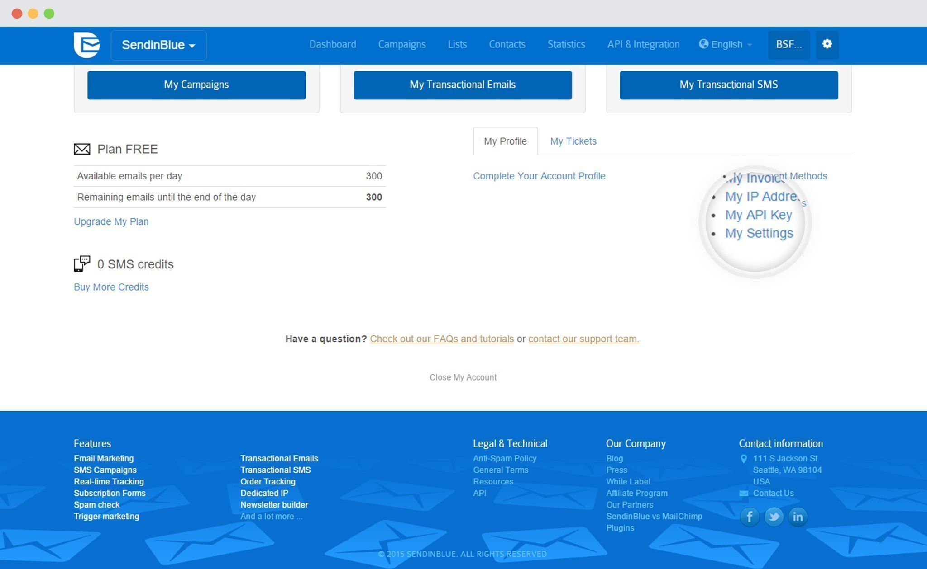Select Remaining emails until end of day

point(229,197)
